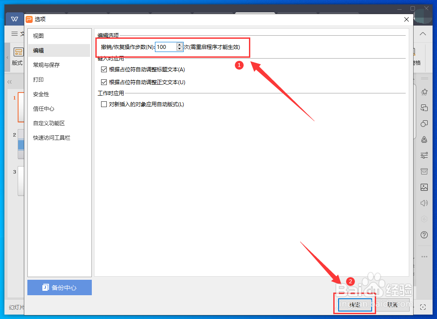Open the properties sliders icon in sidebar
This screenshot has height=319, width=437.
(x=424, y=155)
